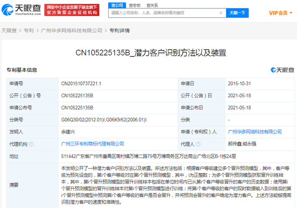
Task: Click the 专利详情 breadcrumb text
Action: [120, 31]
